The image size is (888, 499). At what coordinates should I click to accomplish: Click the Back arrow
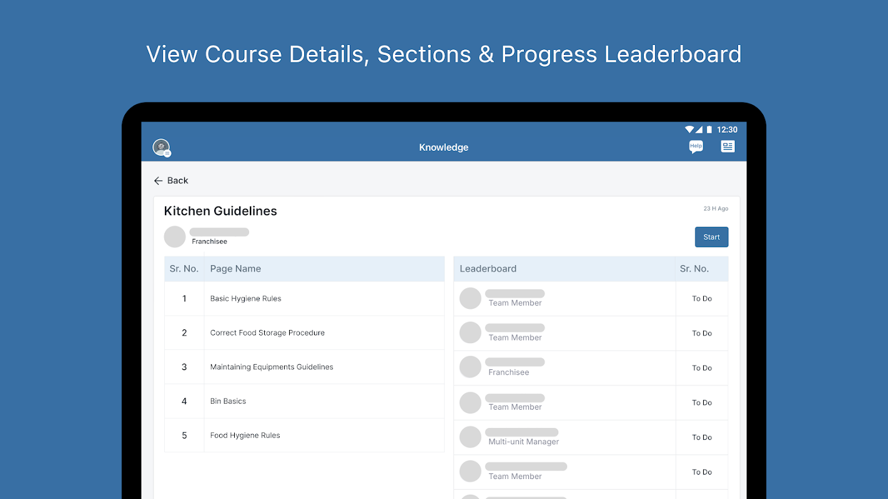click(159, 181)
